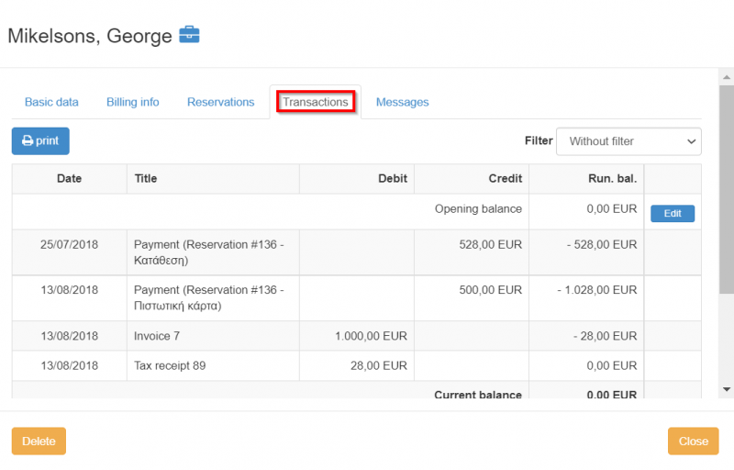Click the scrollbar up arrow
Viewport: 734px width, 470px height.
[x=726, y=76]
